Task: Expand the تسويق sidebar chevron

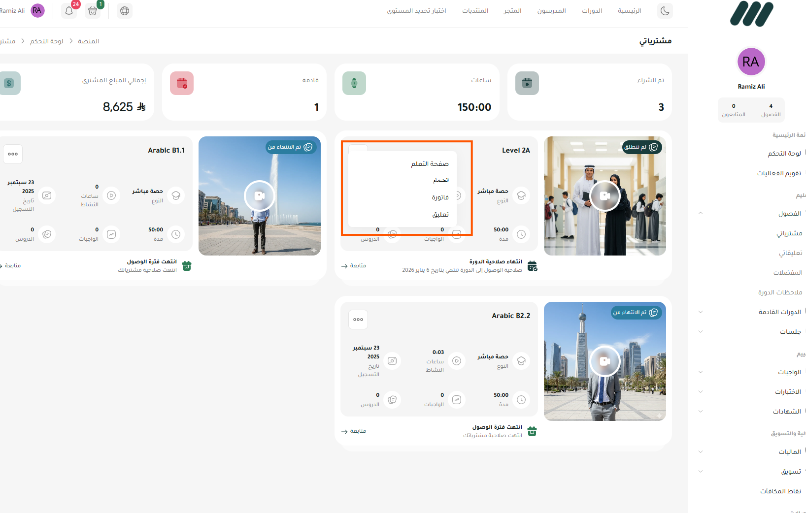Action: [x=701, y=471]
